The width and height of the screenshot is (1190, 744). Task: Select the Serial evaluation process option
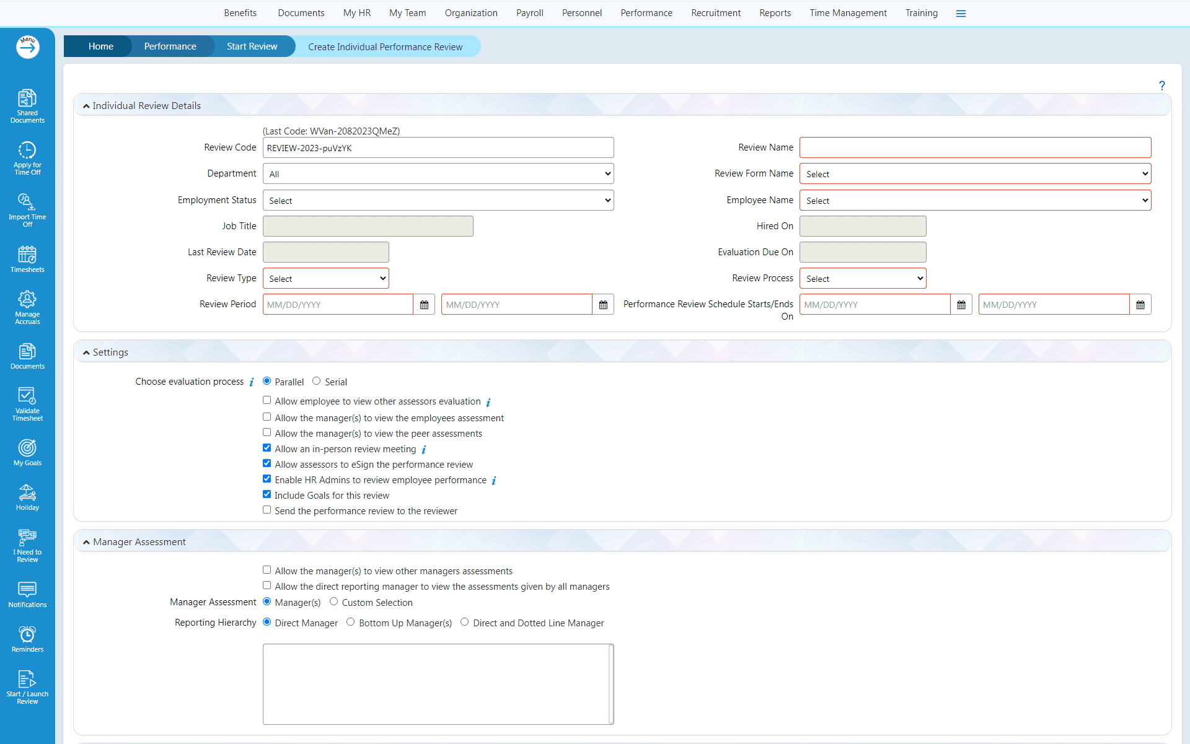tap(317, 381)
